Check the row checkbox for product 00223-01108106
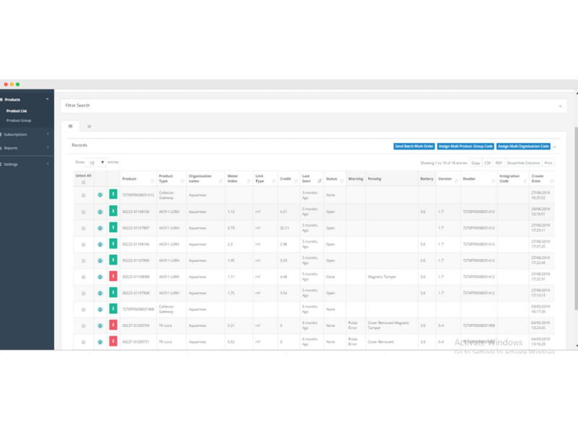 (83, 211)
